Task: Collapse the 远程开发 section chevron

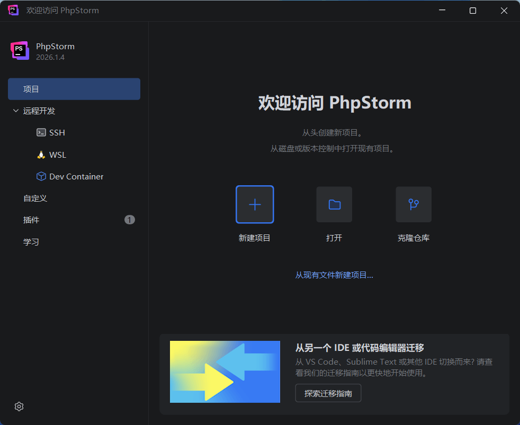Action: click(15, 111)
